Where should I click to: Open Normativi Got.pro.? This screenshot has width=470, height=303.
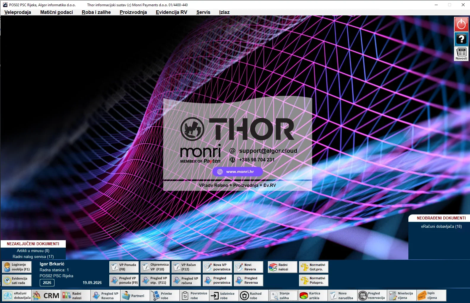[314, 267]
